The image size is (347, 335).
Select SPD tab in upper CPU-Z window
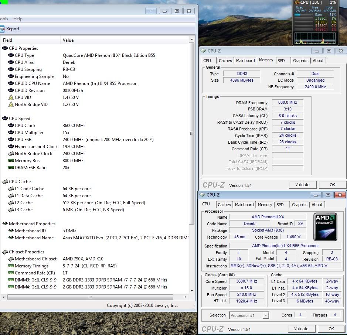tap(281, 61)
